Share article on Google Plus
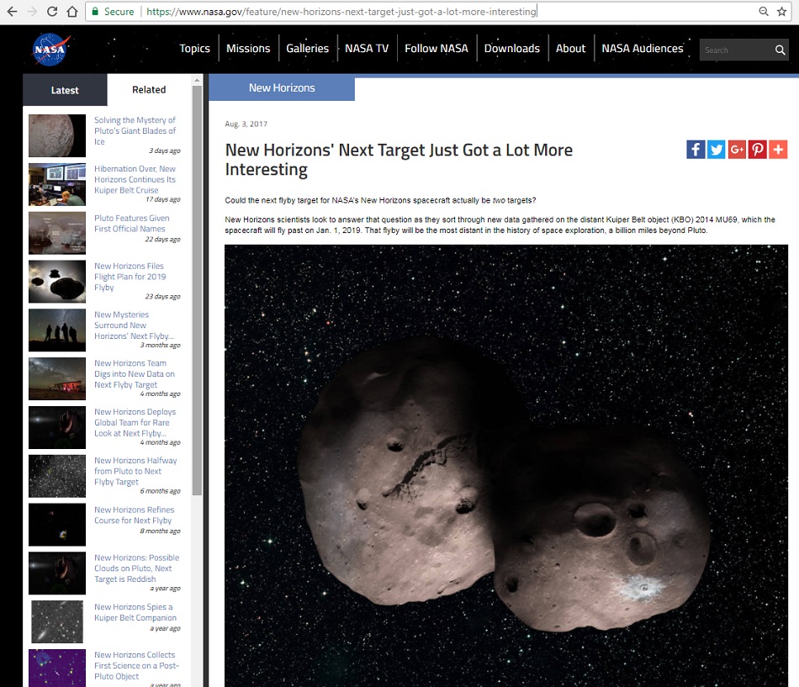Image resolution: width=799 pixels, height=687 pixels. [x=737, y=150]
